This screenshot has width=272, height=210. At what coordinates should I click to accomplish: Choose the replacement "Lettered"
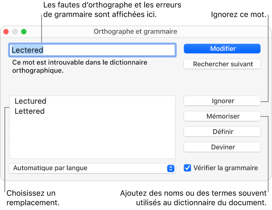point(30,111)
